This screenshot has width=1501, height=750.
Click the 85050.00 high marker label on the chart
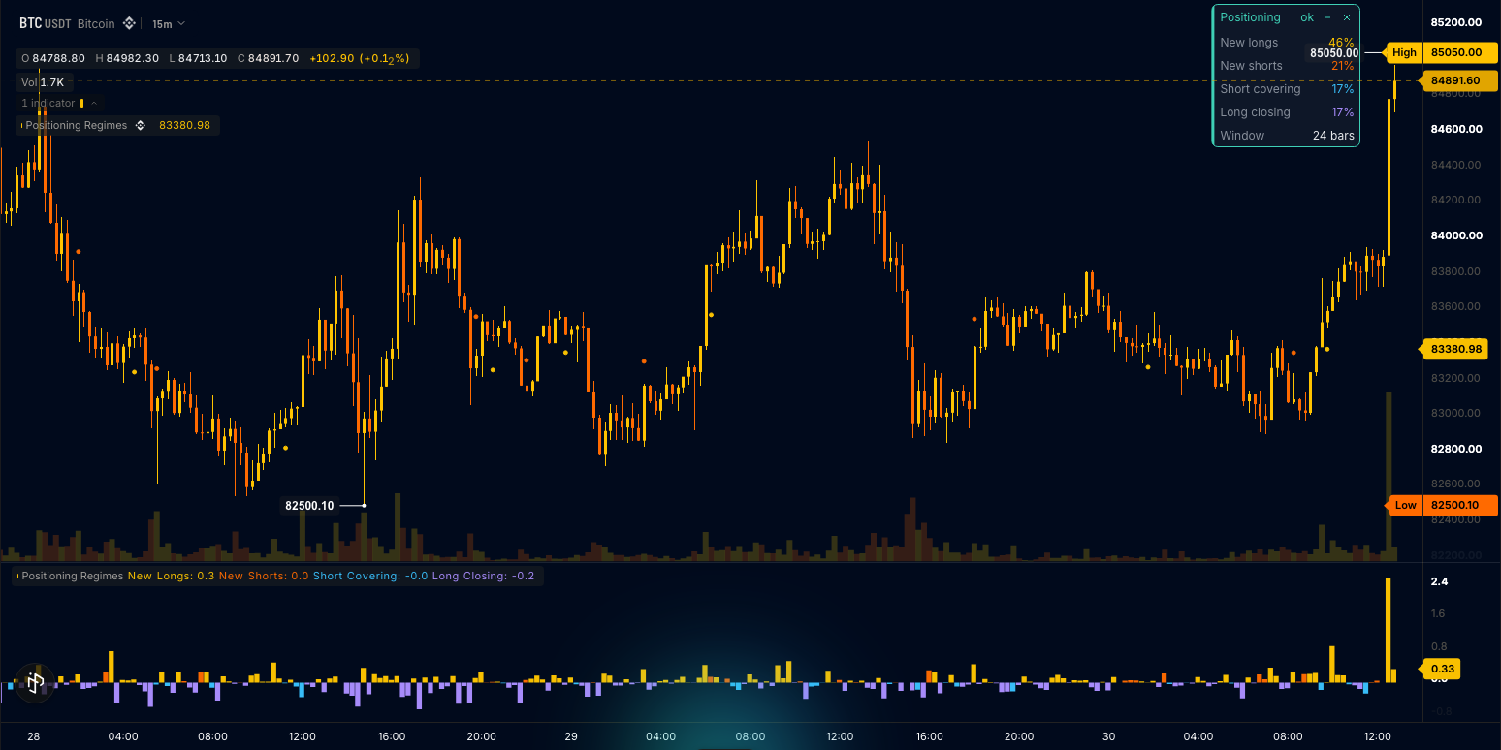1334,53
